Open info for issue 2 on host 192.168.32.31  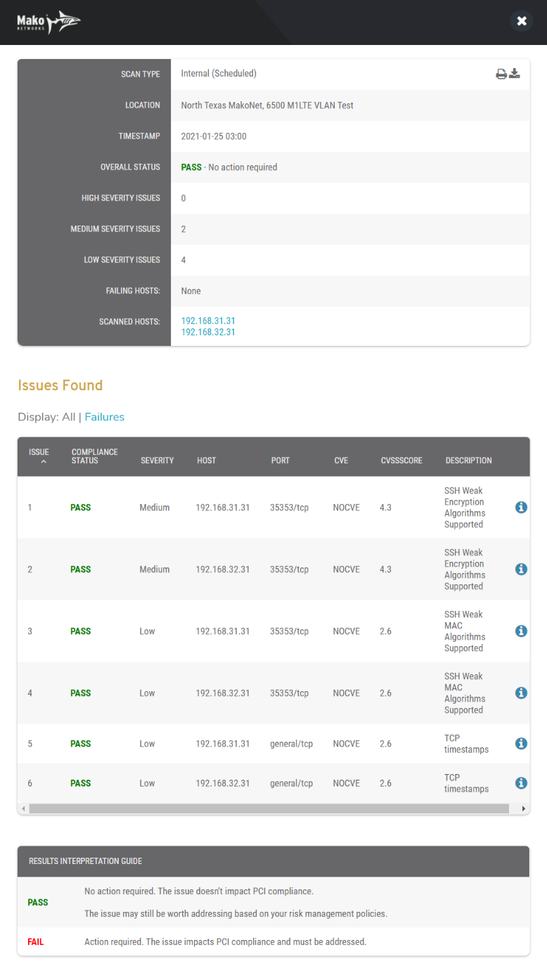click(520, 569)
